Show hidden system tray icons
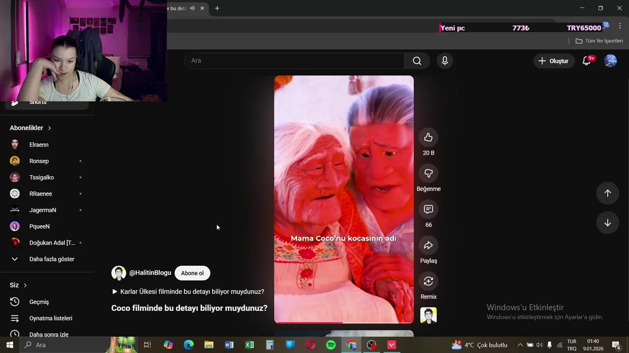The image size is (629, 353). click(x=520, y=345)
